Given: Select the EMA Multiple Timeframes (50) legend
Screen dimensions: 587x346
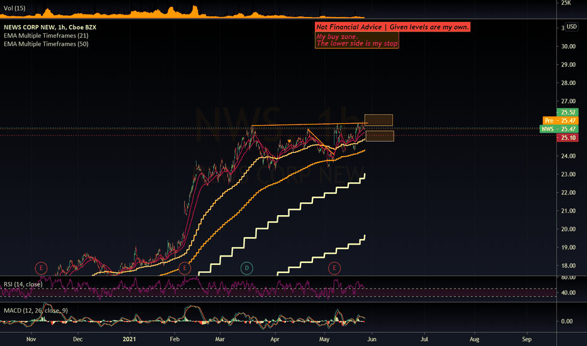Looking at the screenshot, I should 46,44.
